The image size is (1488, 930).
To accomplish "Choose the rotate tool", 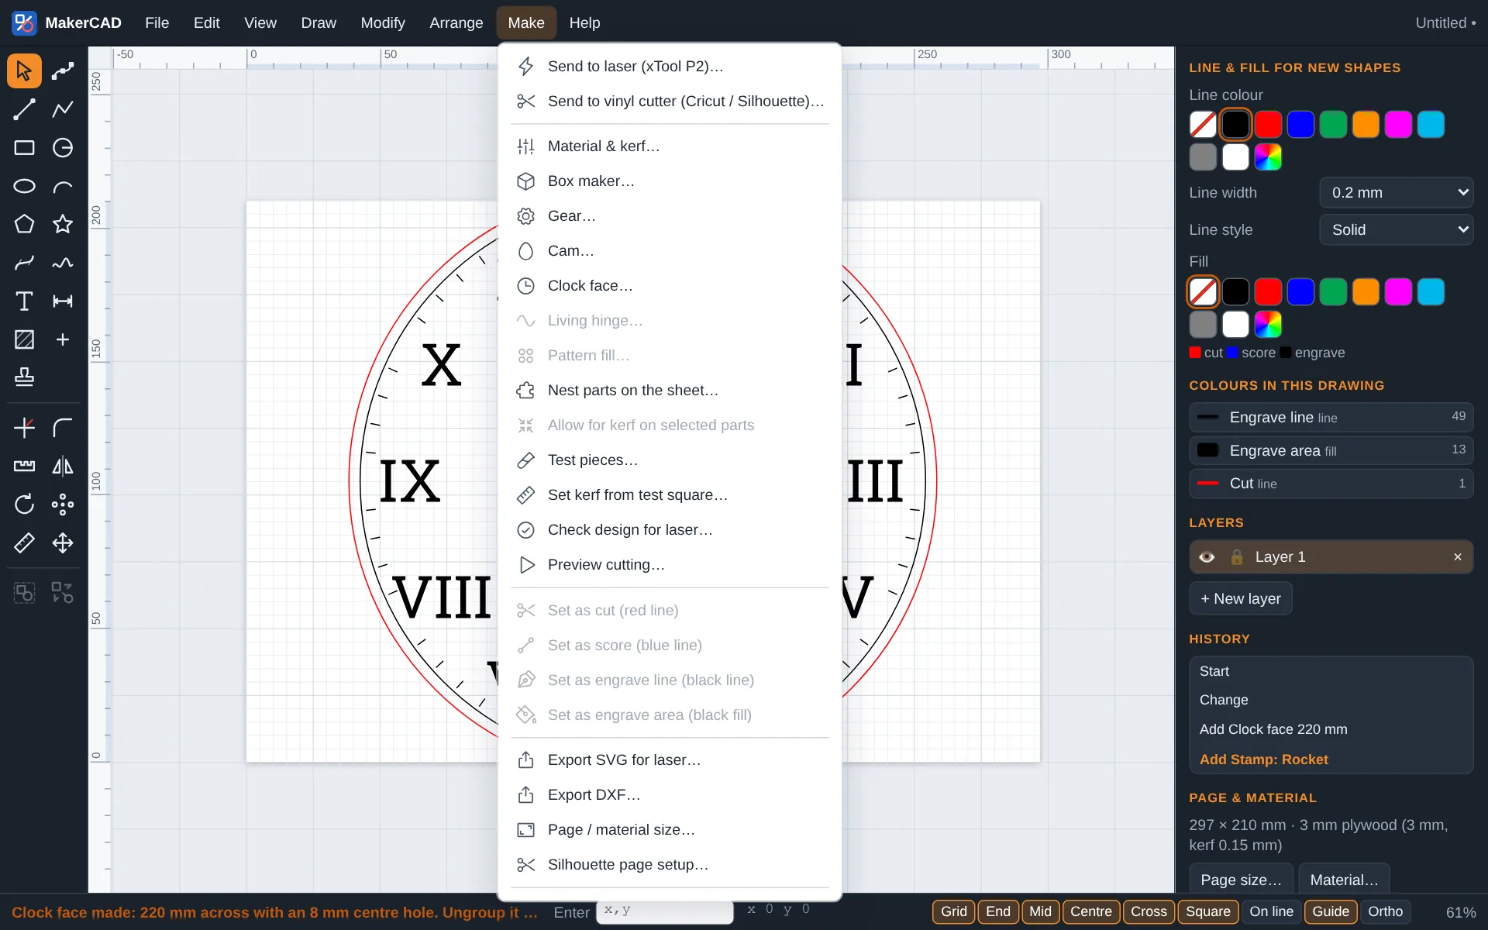I will [x=24, y=505].
